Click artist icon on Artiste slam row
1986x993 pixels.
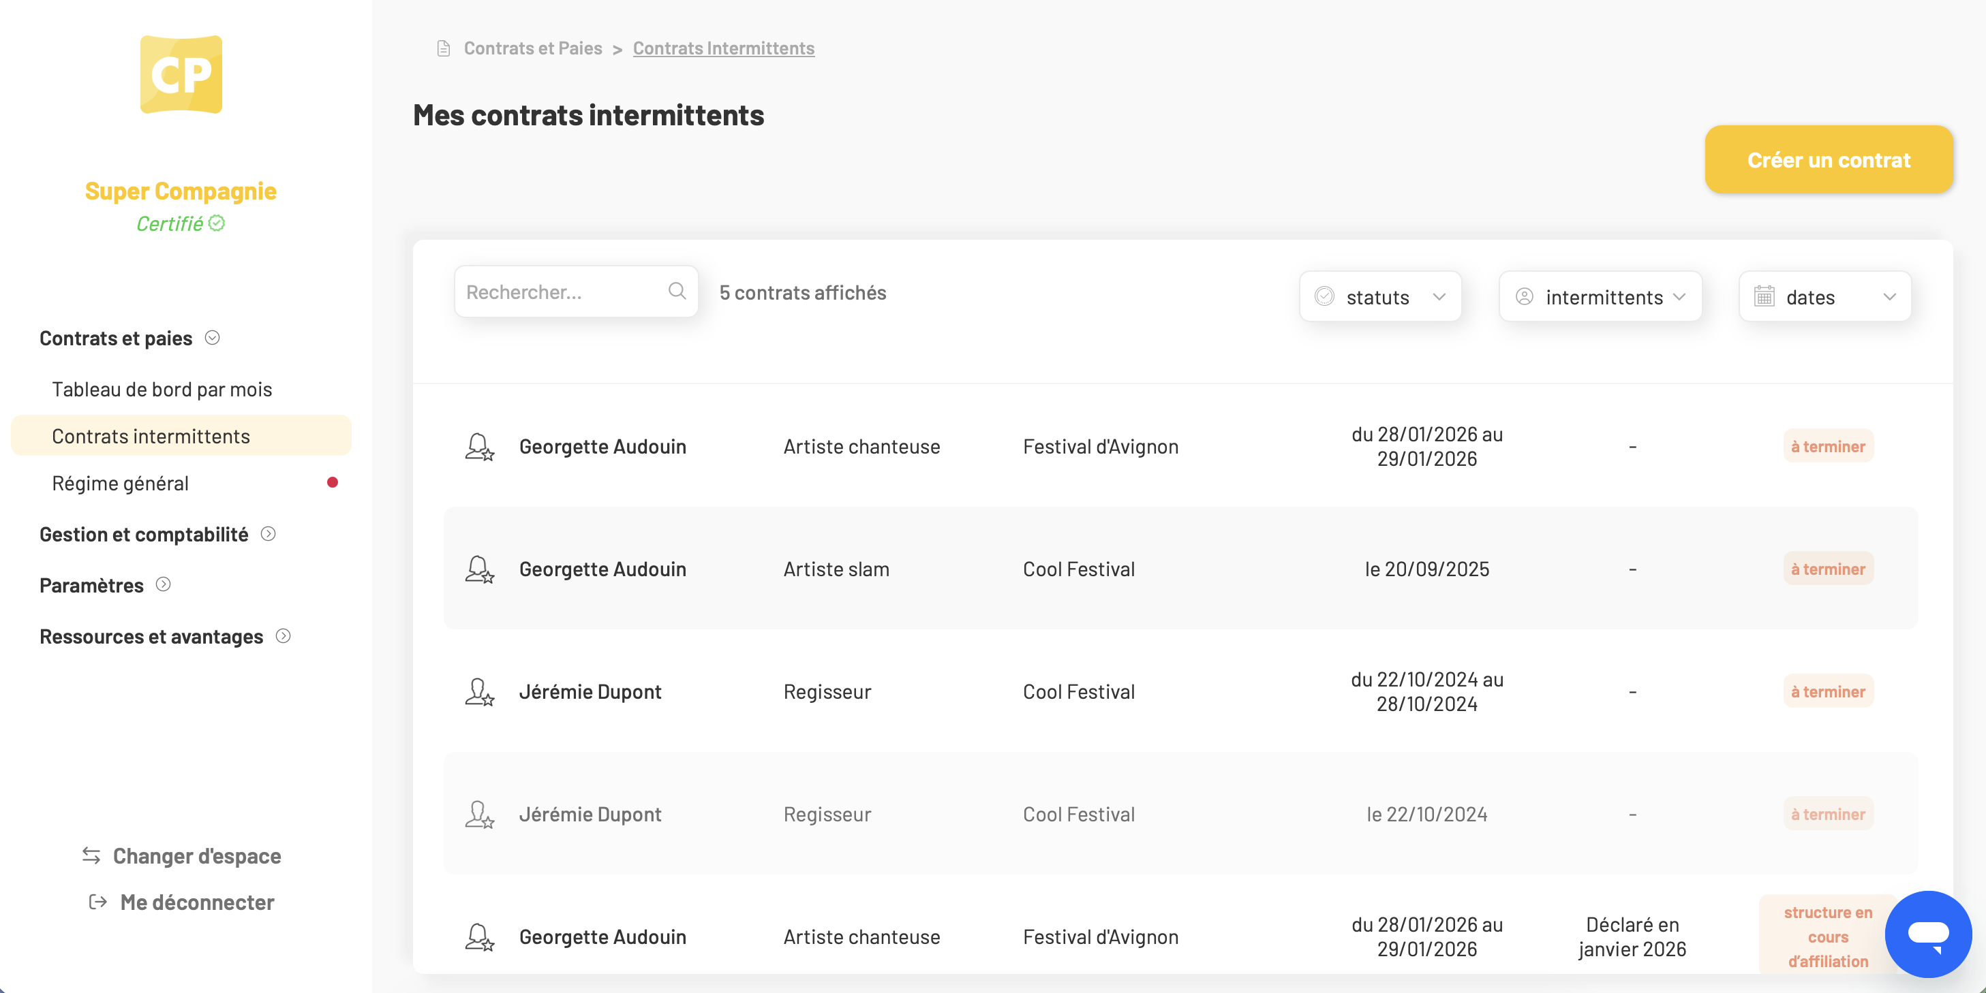[x=480, y=569]
